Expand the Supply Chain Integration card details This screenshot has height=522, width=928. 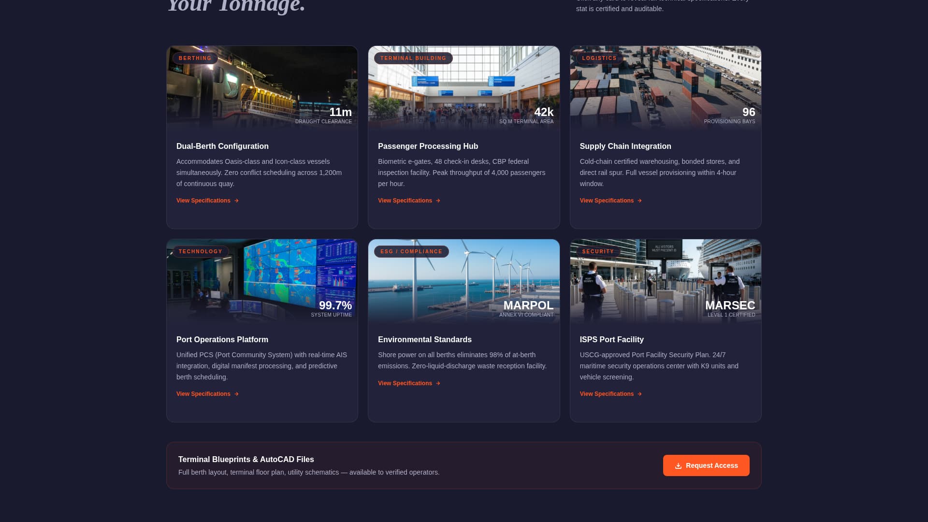tap(666, 137)
